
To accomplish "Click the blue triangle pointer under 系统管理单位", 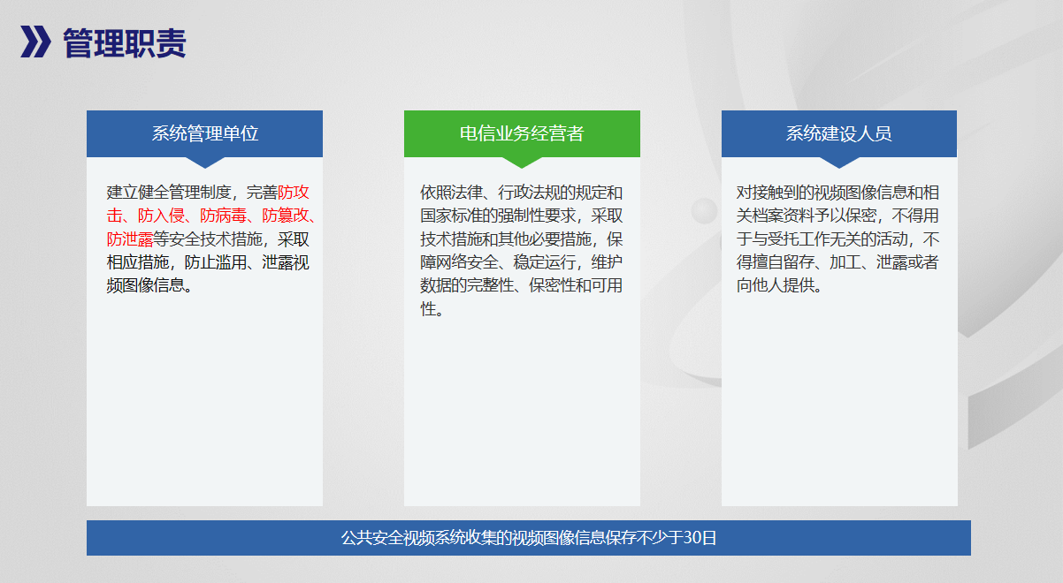I will [x=204, y=163].
